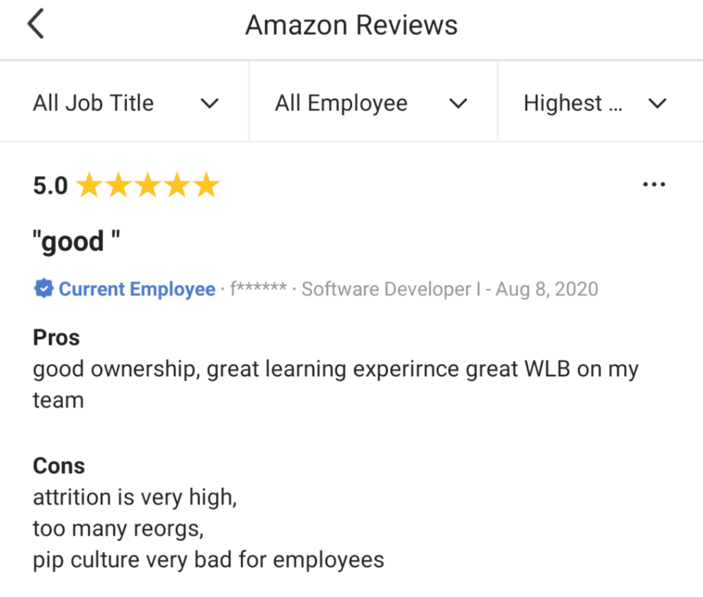
Task: Open the All Job Title dropdown
Action: pos(93,102)
